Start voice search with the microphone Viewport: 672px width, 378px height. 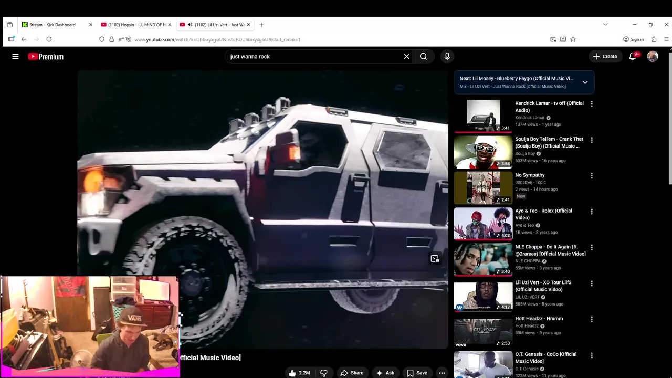coord(447,56)
